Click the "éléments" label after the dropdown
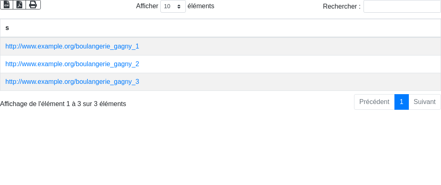Image resolution: width=441 pixels, height=185 pixels. 201,6
